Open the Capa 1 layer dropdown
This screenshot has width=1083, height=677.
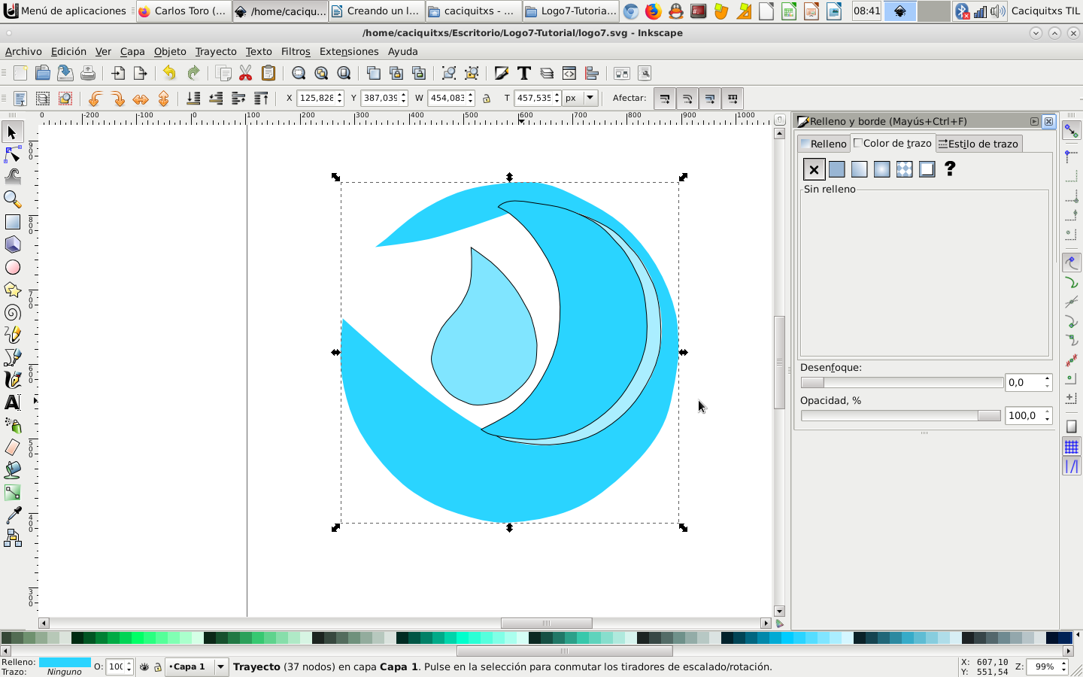pyautogui.click(x=220, y=666)
